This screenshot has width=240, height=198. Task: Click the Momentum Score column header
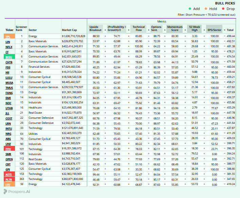point(174,29)
